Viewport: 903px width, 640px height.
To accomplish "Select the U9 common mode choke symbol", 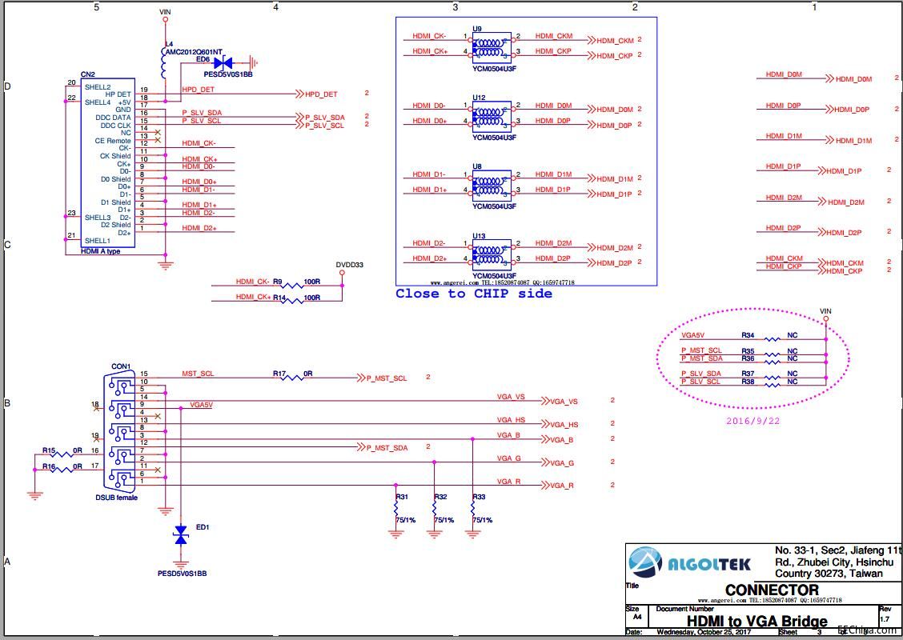I will tap(492, 48).
